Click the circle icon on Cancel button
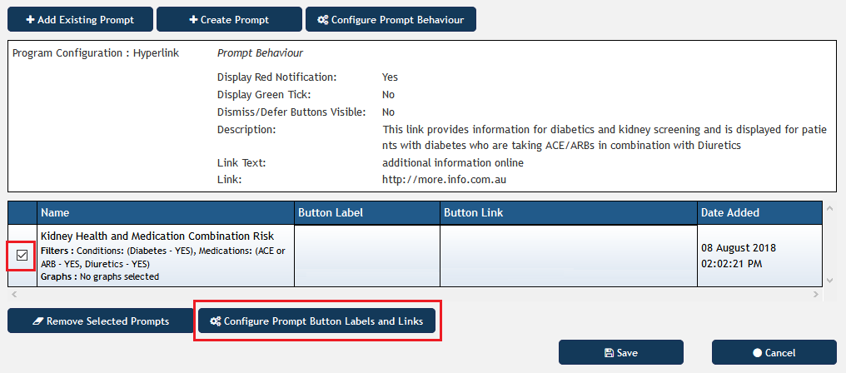 [757, 353]
